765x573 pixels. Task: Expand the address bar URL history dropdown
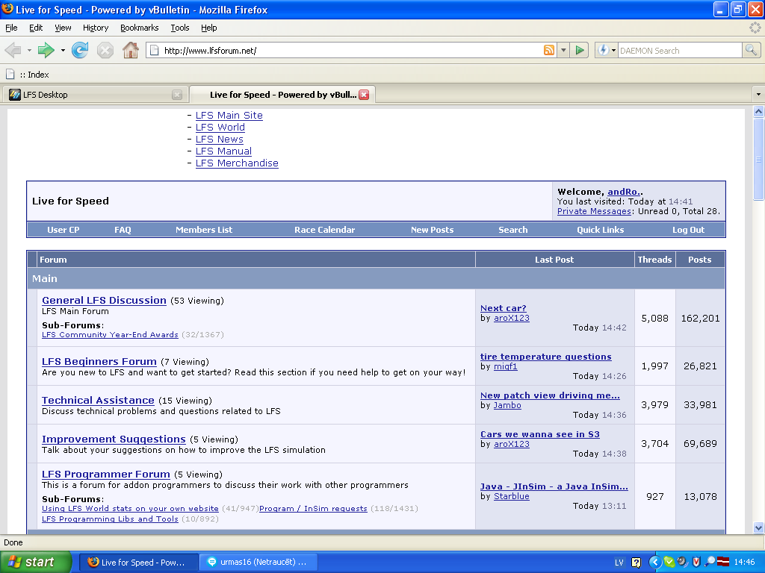coord(563,50)
